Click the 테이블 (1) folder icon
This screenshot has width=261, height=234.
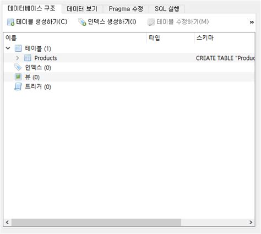[x=18, y=48]
